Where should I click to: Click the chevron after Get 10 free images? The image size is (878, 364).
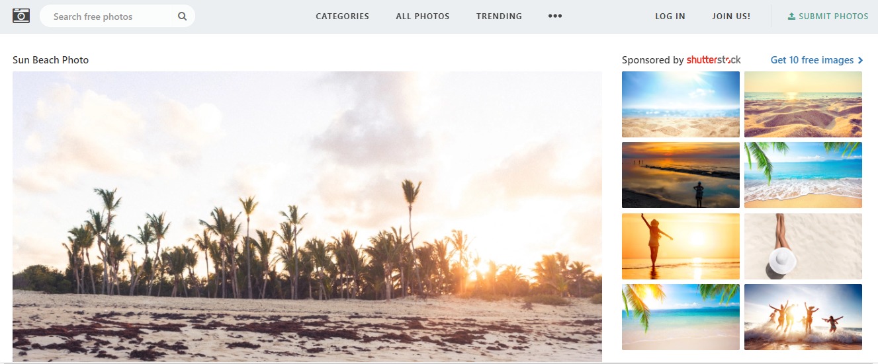click(x=860, y=60)
